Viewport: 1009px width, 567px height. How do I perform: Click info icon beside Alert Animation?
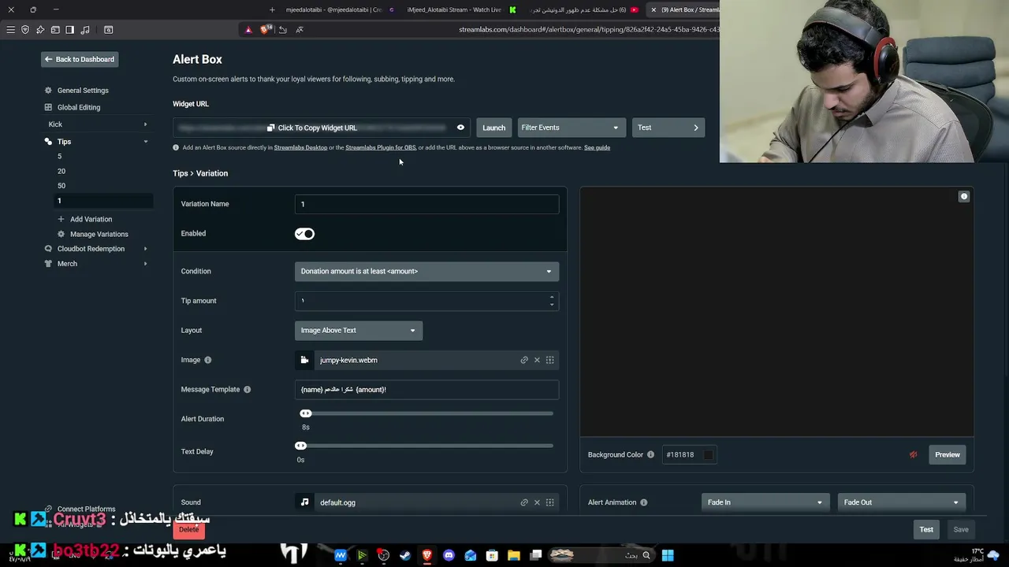[x=643, y=502]
